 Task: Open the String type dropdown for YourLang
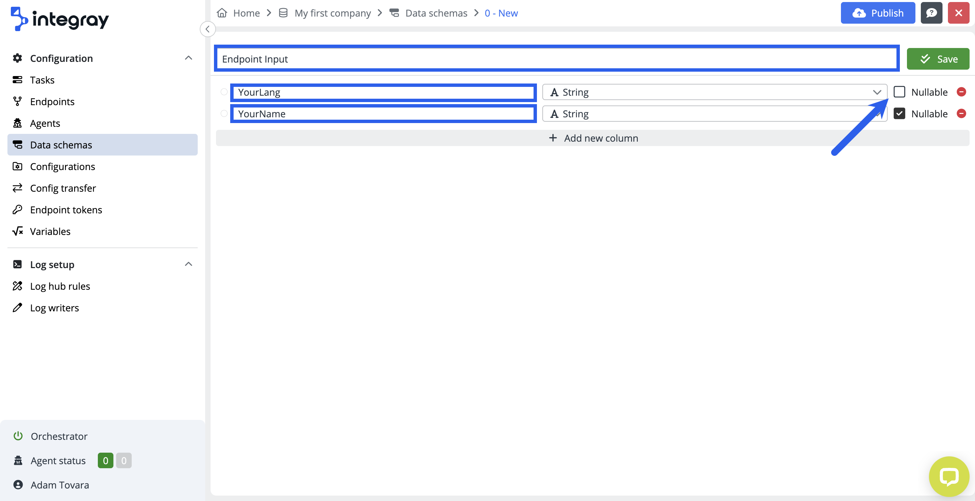coord(714,92)
